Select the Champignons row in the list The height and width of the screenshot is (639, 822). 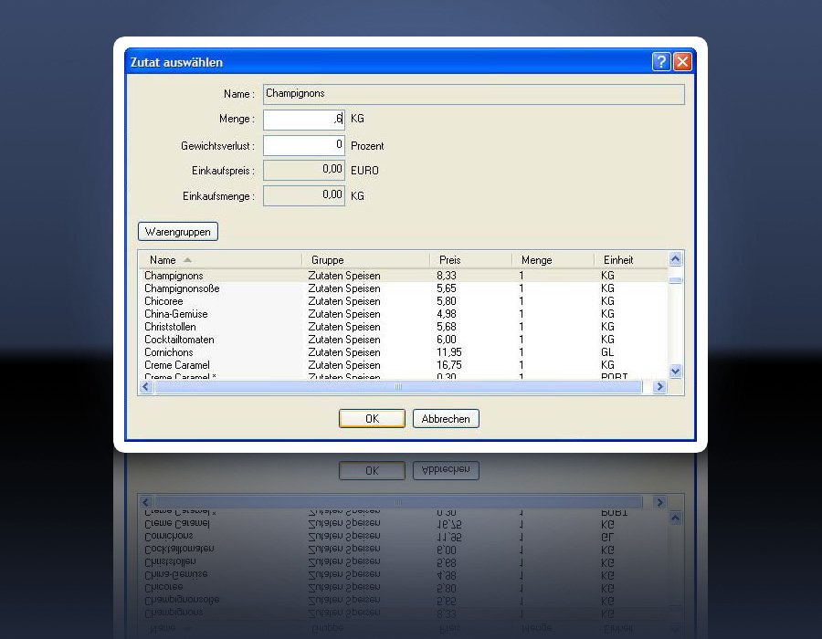coord(403,276)
